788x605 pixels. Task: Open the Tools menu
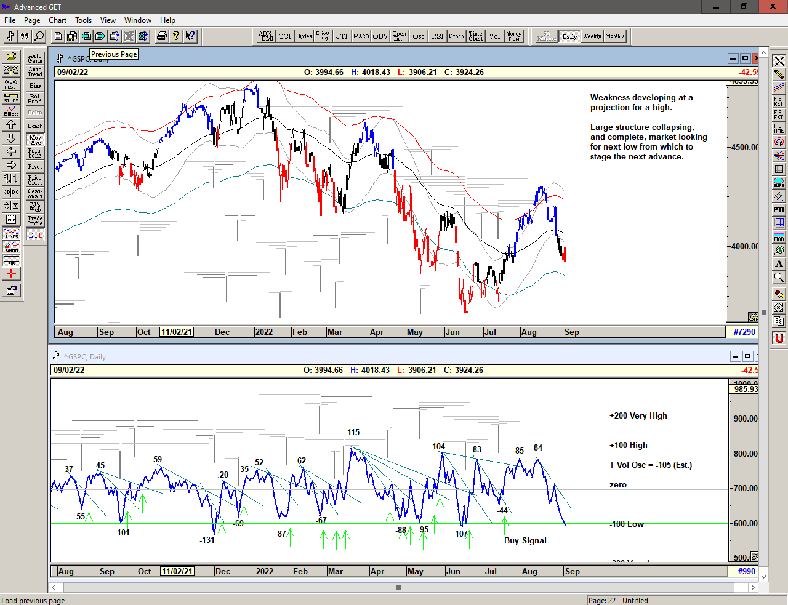tap(83, 20)
